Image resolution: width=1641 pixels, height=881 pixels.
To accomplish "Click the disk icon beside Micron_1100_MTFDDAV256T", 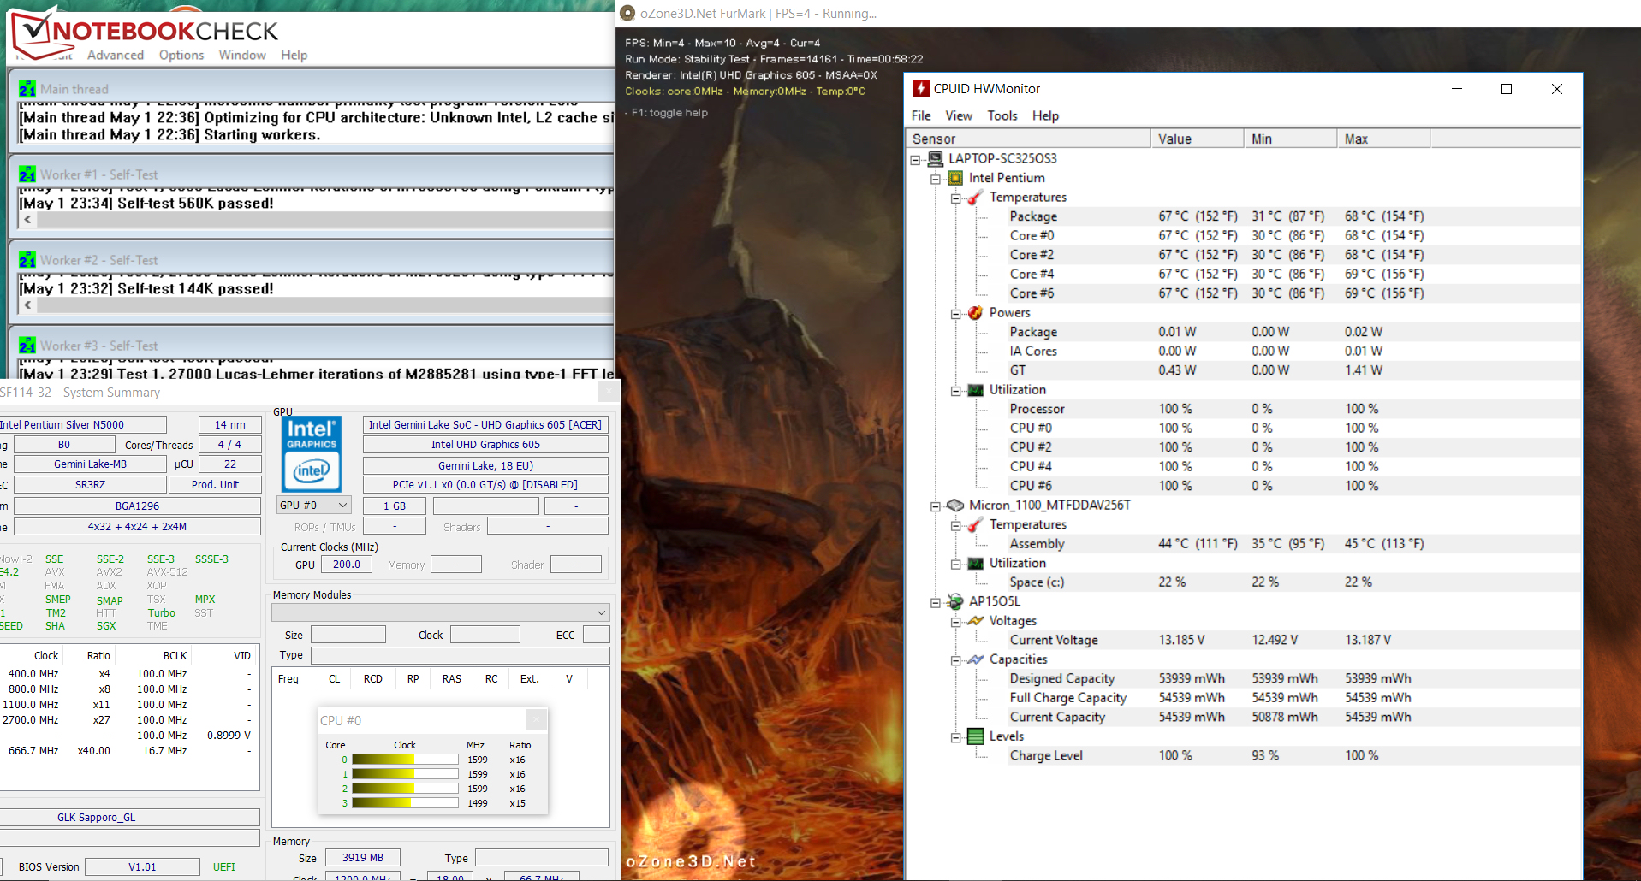I will tap(955, 506).
